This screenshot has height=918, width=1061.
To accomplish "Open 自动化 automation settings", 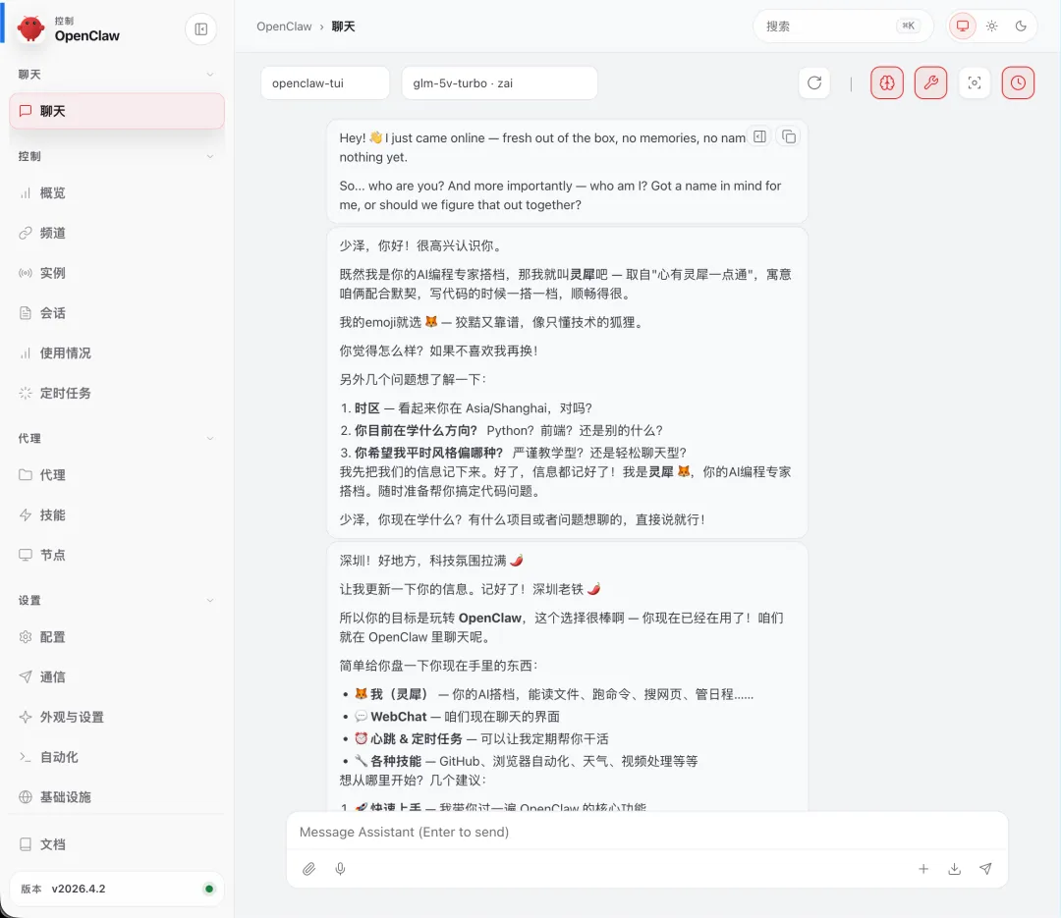I will pyautogui.click(x=117, y=756).
